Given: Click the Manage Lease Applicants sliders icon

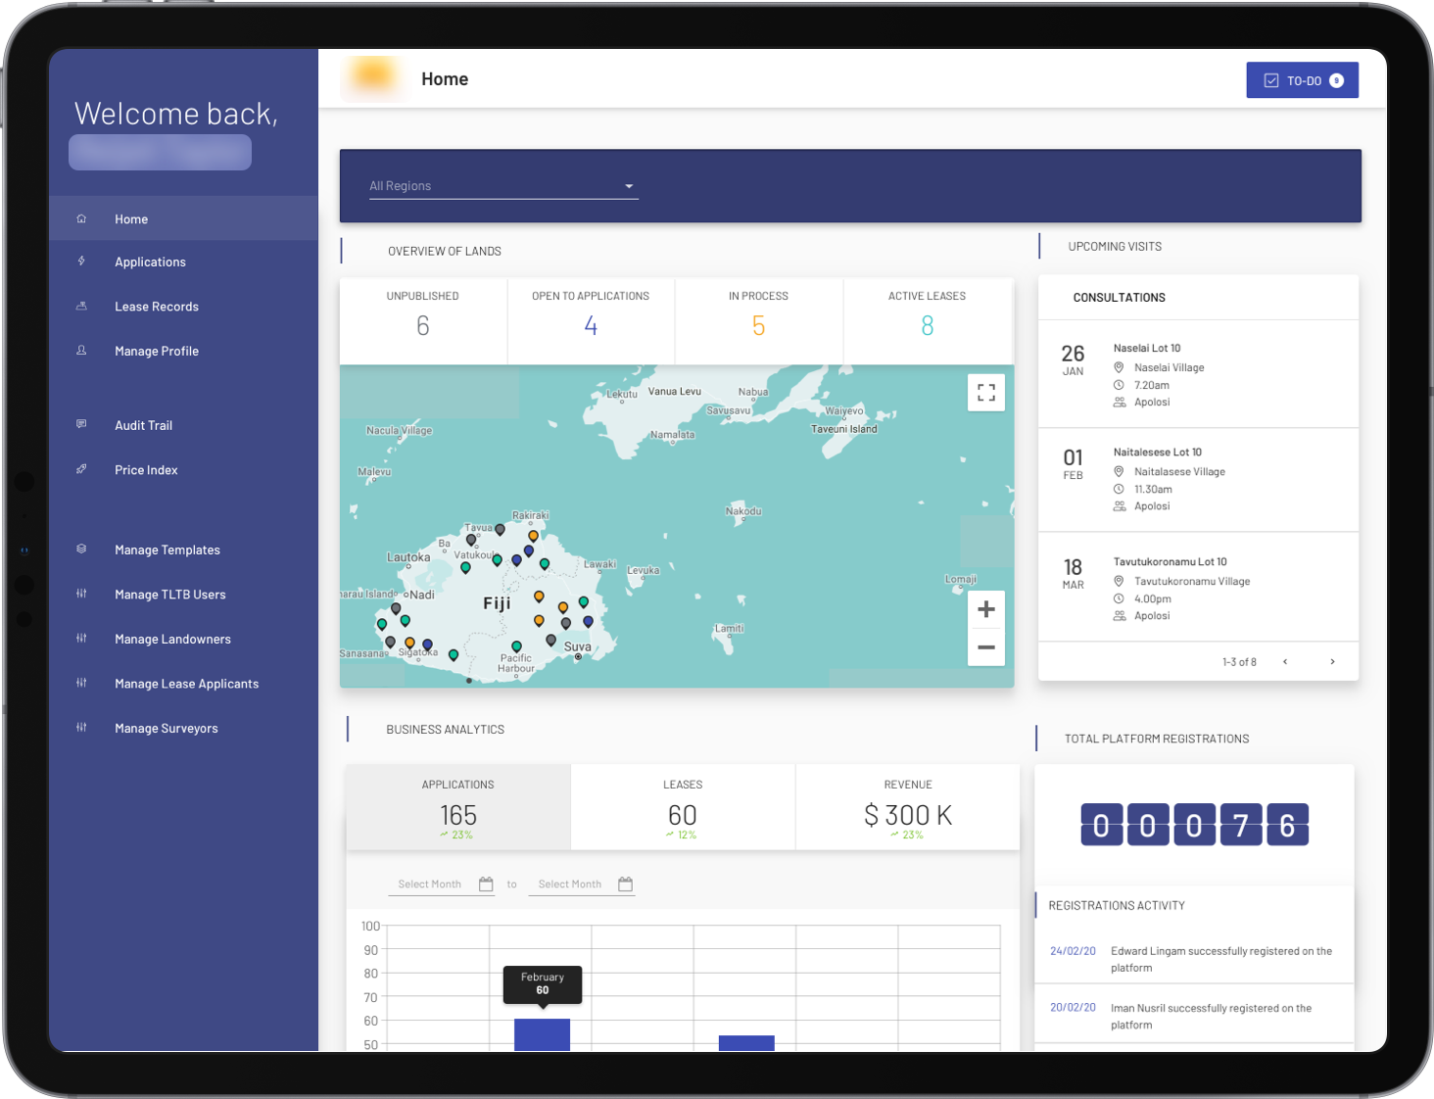Looking at the screenshot, I should [81, 683].
